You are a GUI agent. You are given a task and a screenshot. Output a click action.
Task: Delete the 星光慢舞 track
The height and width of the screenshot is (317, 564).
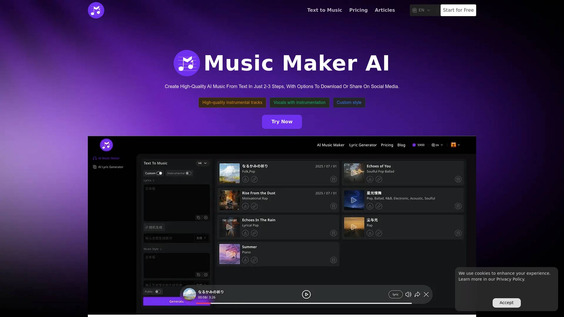[x=458, y=206]
